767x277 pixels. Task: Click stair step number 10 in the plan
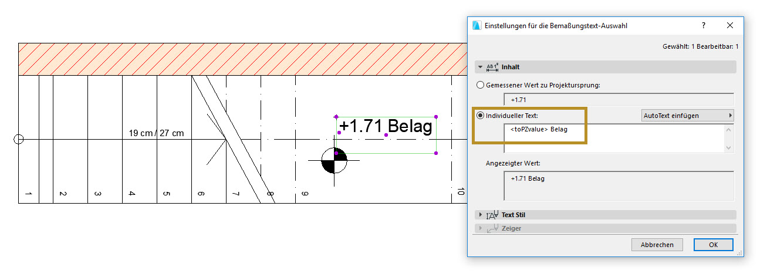461,191
